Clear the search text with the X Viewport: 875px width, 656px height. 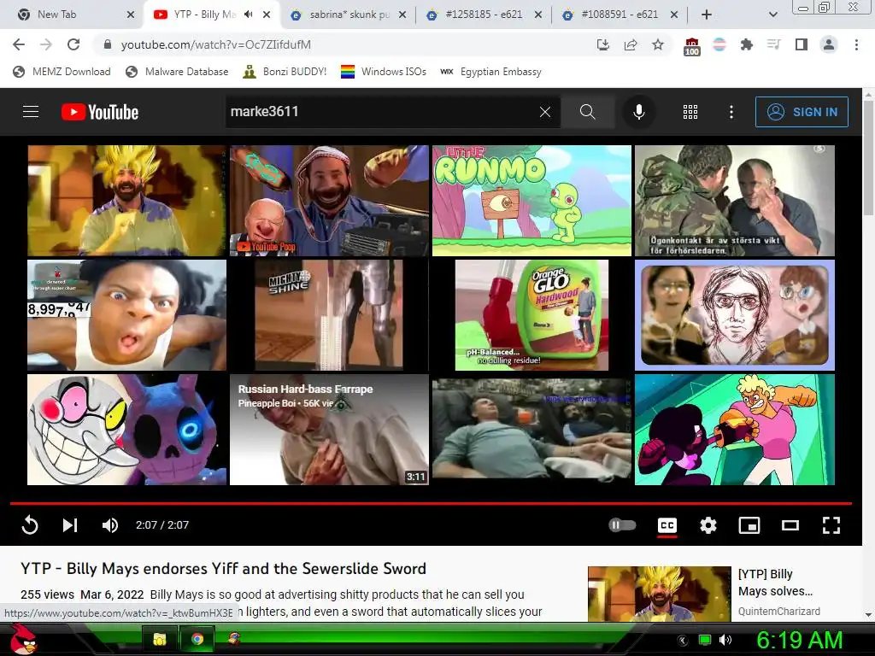pyautogui.click(x=545, y=112)
